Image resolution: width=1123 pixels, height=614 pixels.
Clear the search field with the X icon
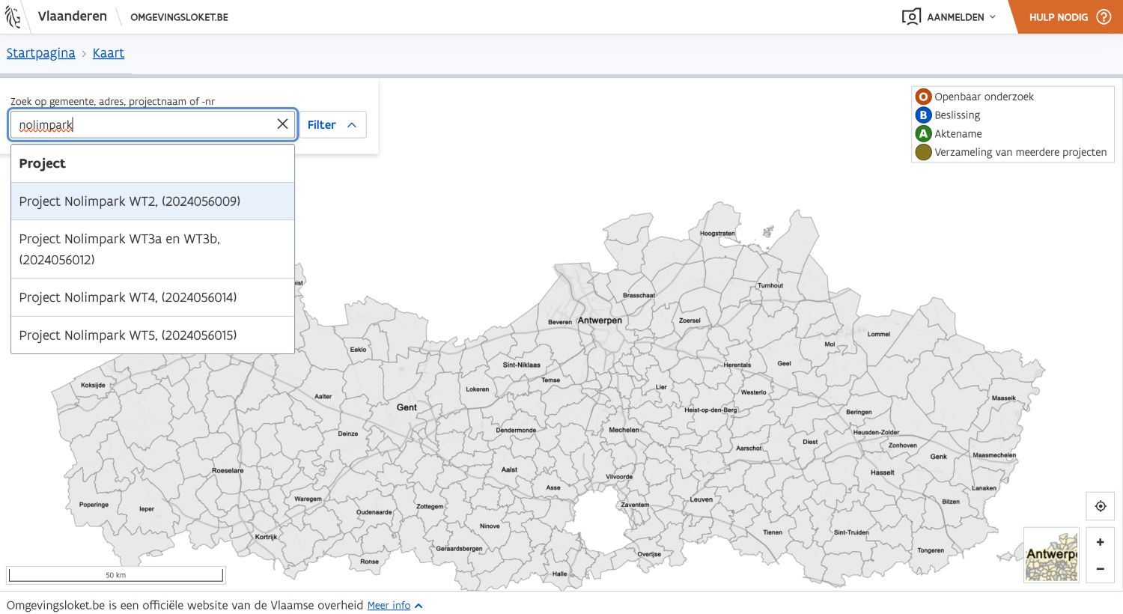(x=282, y=124)
